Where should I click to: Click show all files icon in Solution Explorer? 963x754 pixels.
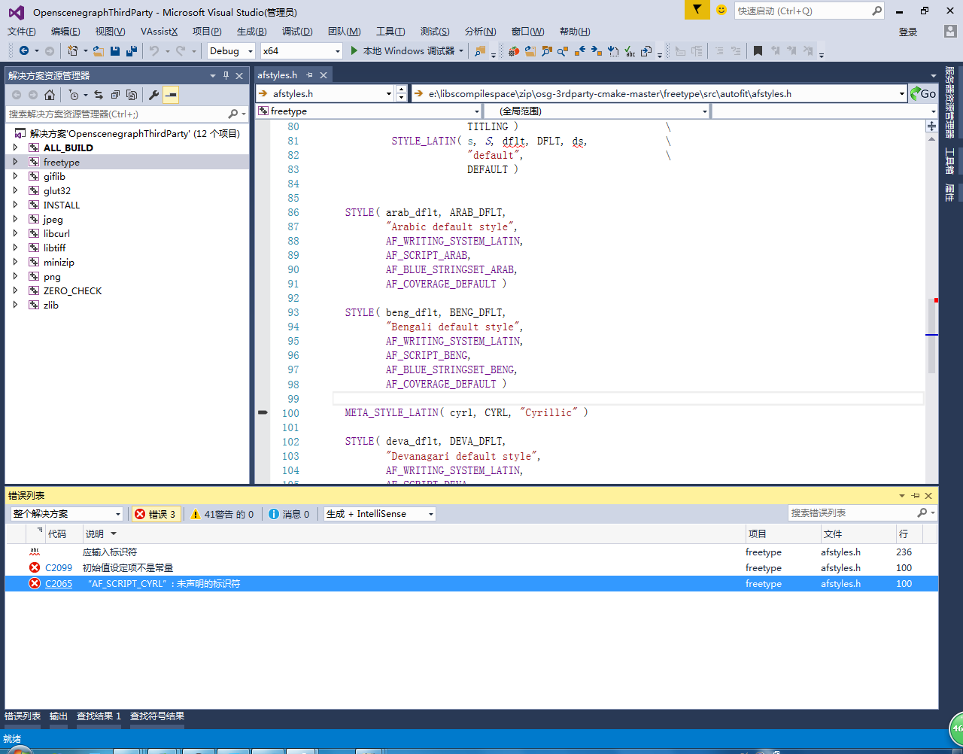pos(132,95)
